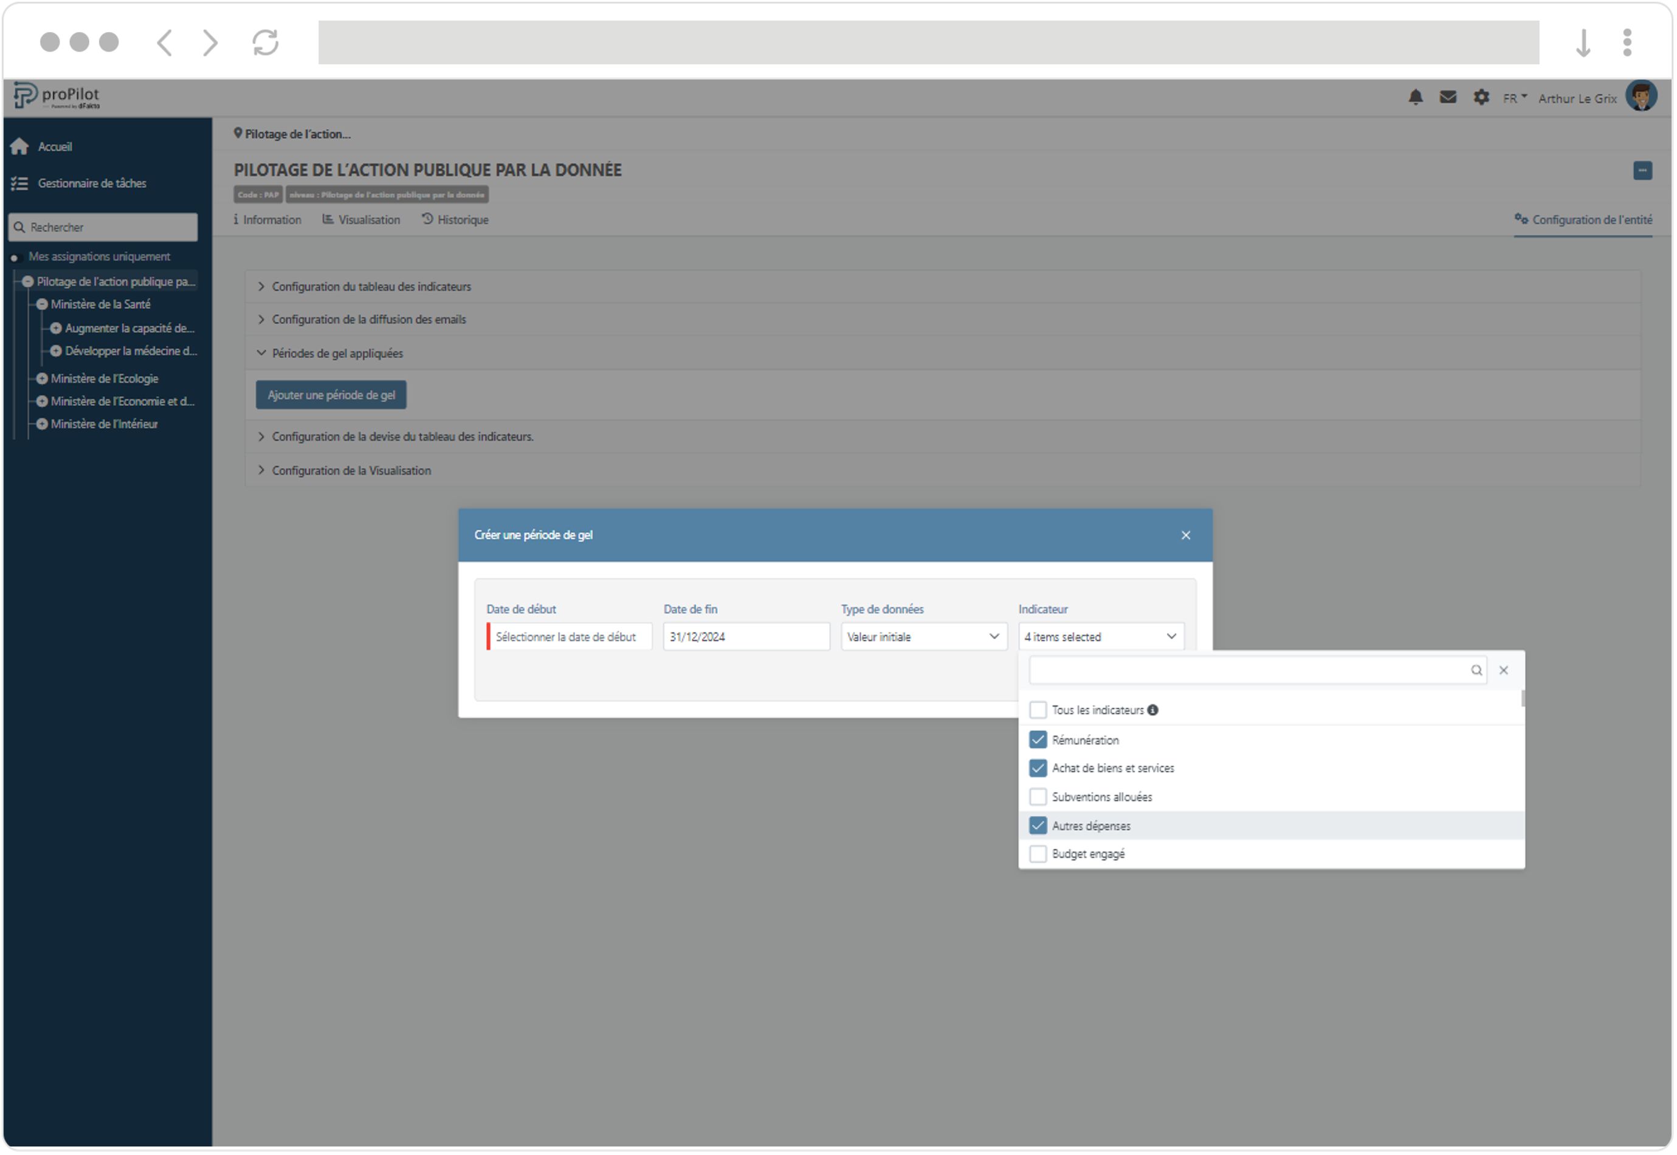Click the Gestionnaire de tâches list icon
1677x1155 pixels.
coord(19,184)
